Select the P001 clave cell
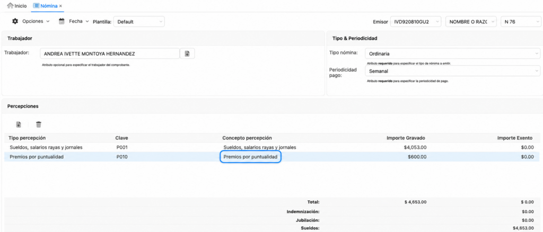543x232 pixels. 122,147
